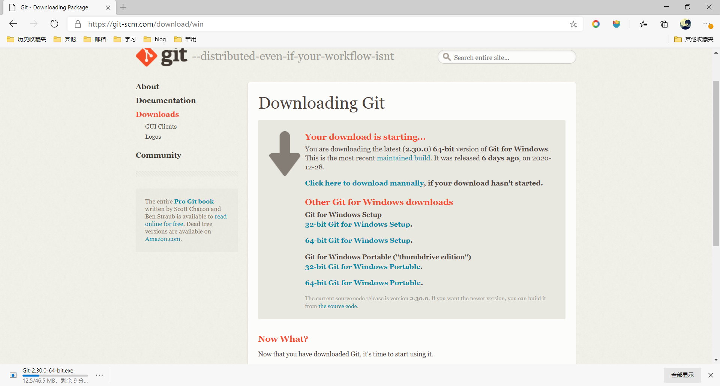The height and width of the screenshot is (386, 720).
Task: Refresh the page with reload icon
Action: tap(54, 24)
